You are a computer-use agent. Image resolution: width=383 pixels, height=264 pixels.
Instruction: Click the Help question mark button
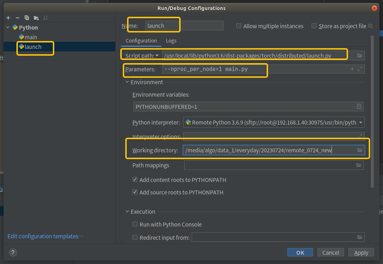coord(13,253)
